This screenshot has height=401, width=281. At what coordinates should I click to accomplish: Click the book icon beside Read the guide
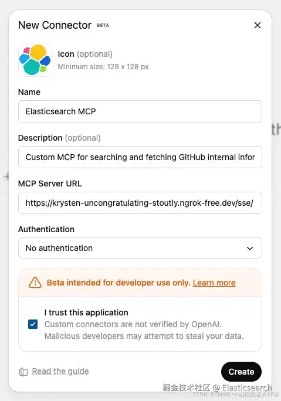click(x=23, y=372)
